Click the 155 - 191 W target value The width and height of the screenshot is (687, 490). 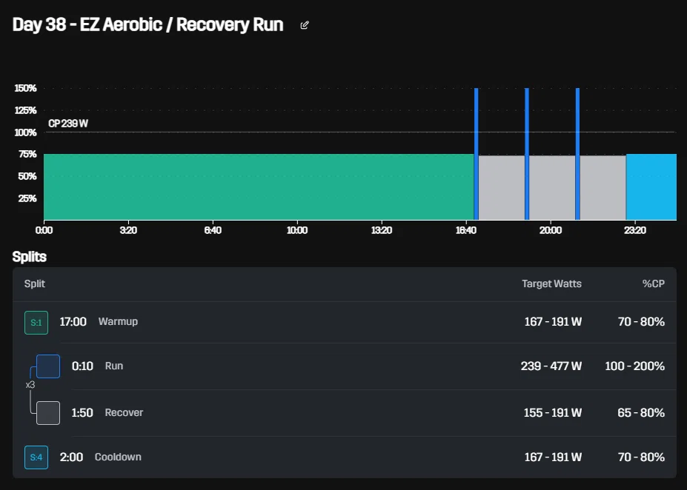pos(553,412)
